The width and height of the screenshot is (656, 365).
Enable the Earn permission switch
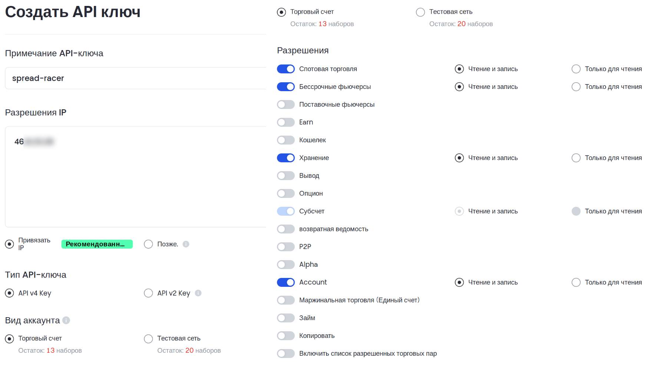286,122
